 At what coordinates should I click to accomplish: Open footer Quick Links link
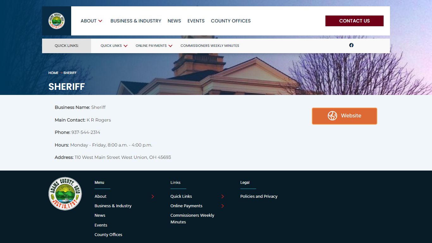[181, 196]
